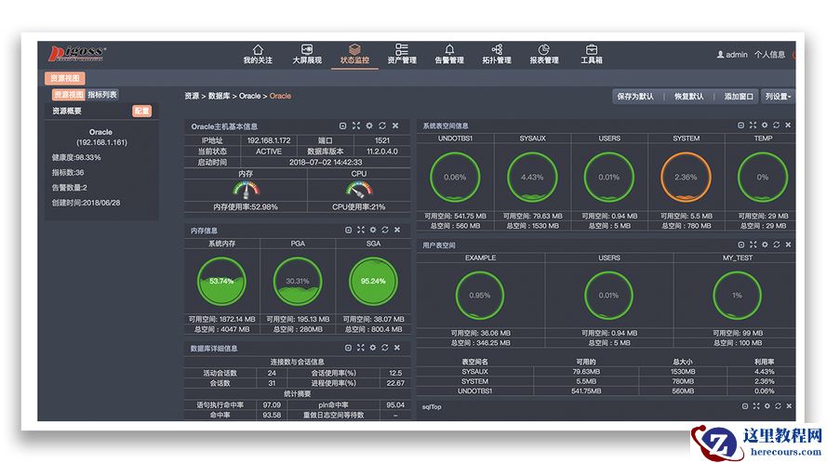This screenshot has width=827, height=463.
Task: Open the 列设置 dropdown
Action: [778, 97]
